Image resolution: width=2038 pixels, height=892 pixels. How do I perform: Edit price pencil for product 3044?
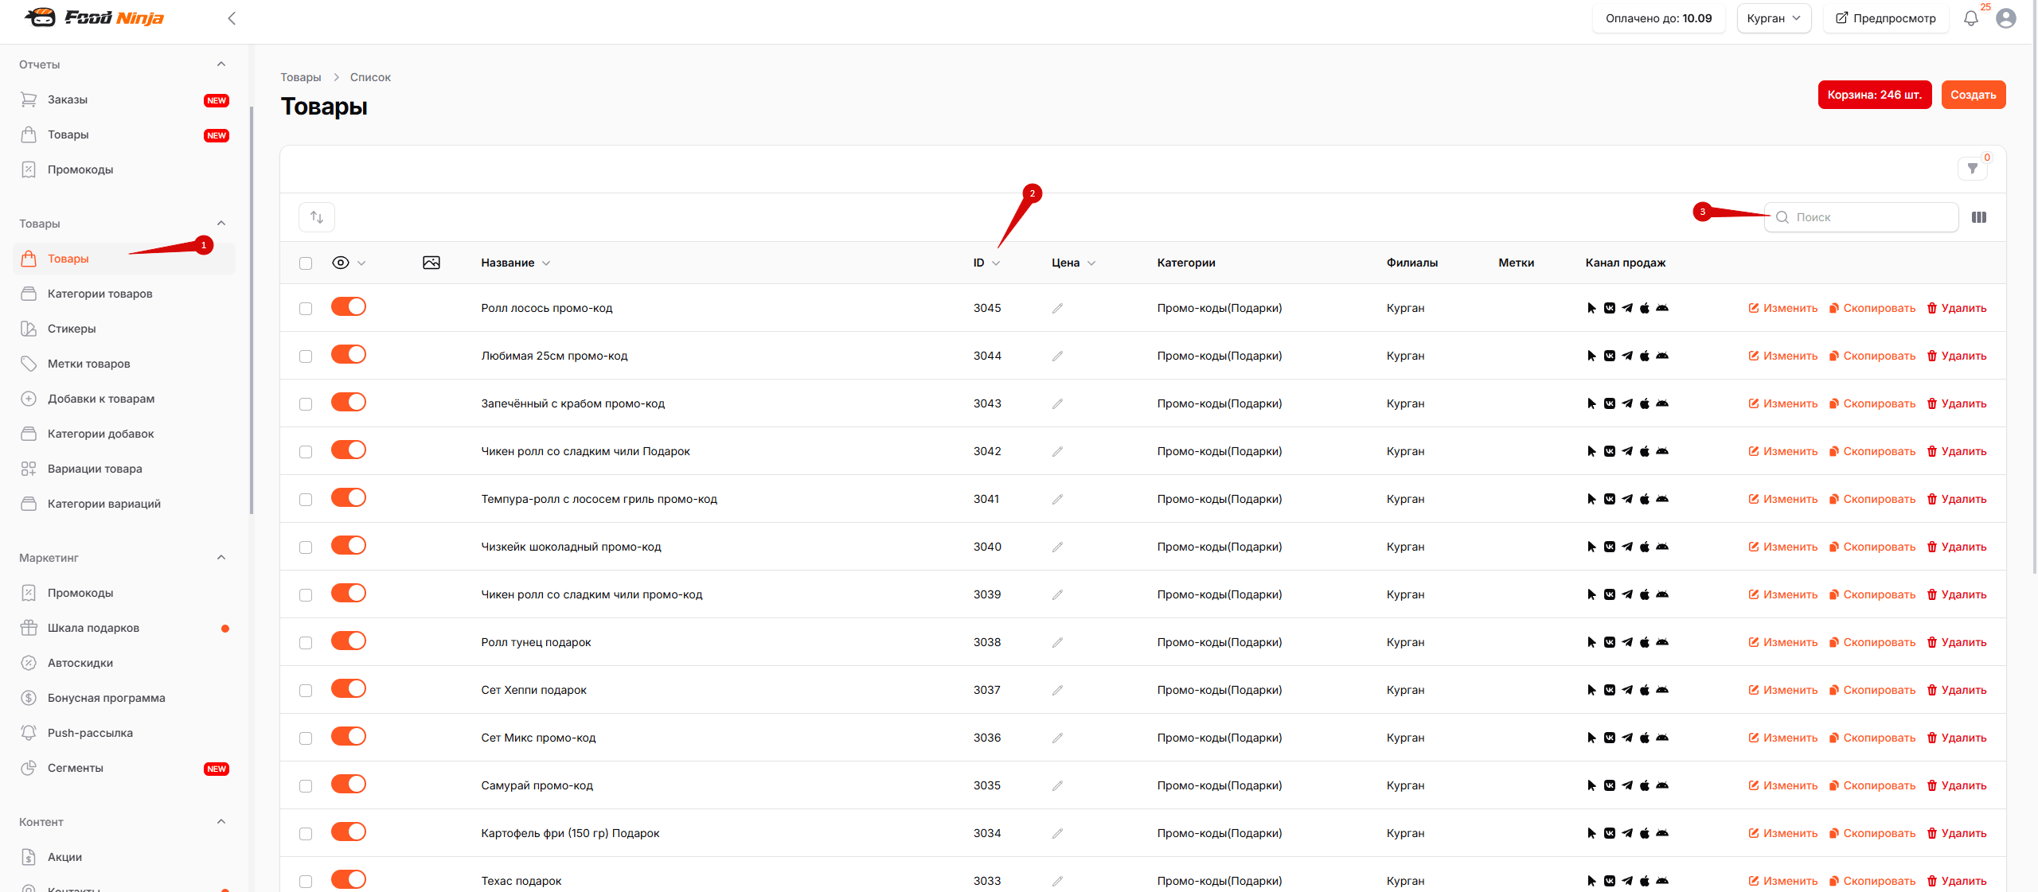click(1057, 356)
